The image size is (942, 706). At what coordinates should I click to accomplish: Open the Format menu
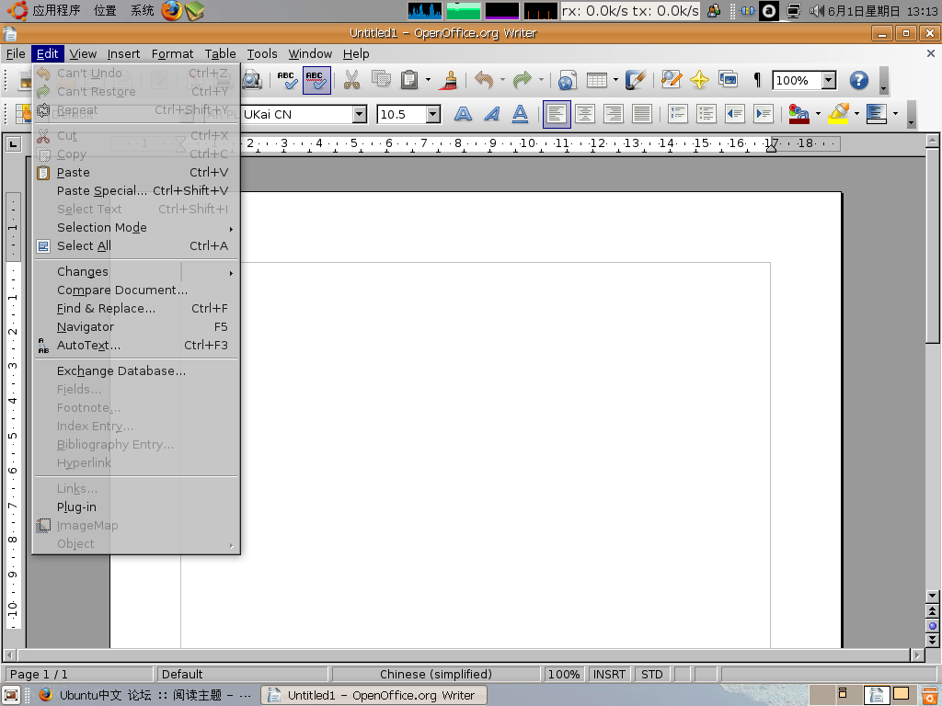pos(172,54)
